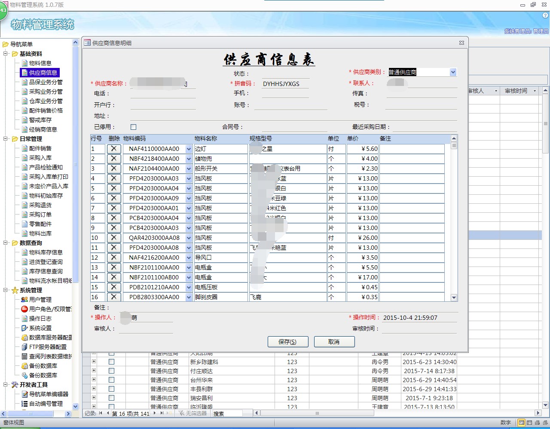Open 供应商信息 in navigation tree
Screen dimensions: 550x429
click(43, 73)
